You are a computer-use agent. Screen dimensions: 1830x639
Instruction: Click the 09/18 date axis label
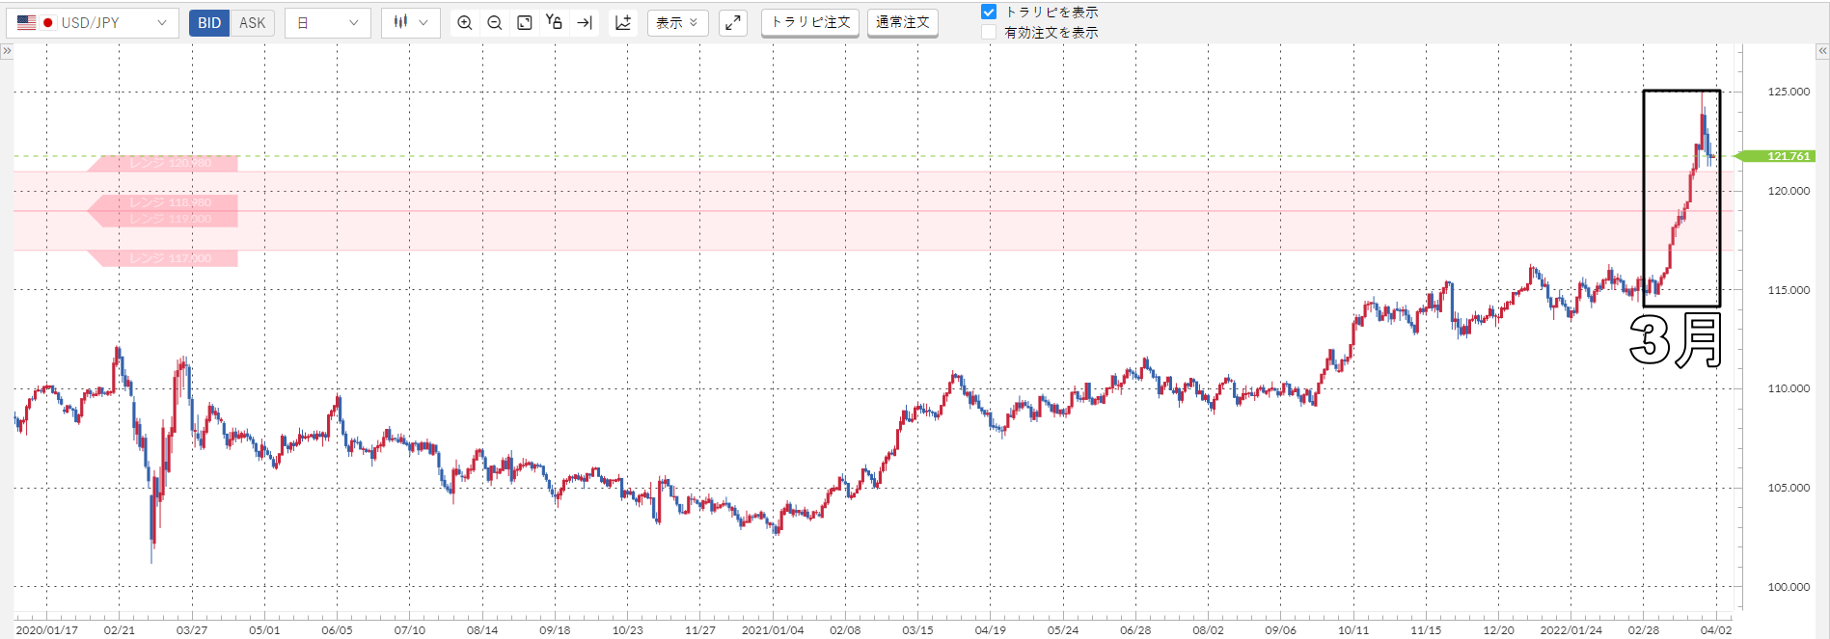[555, 630]
